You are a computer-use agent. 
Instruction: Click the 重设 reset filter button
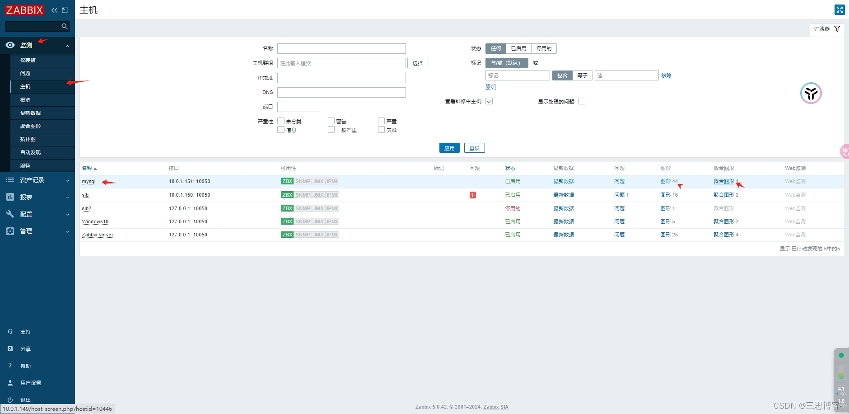click(x=474, y=148)
